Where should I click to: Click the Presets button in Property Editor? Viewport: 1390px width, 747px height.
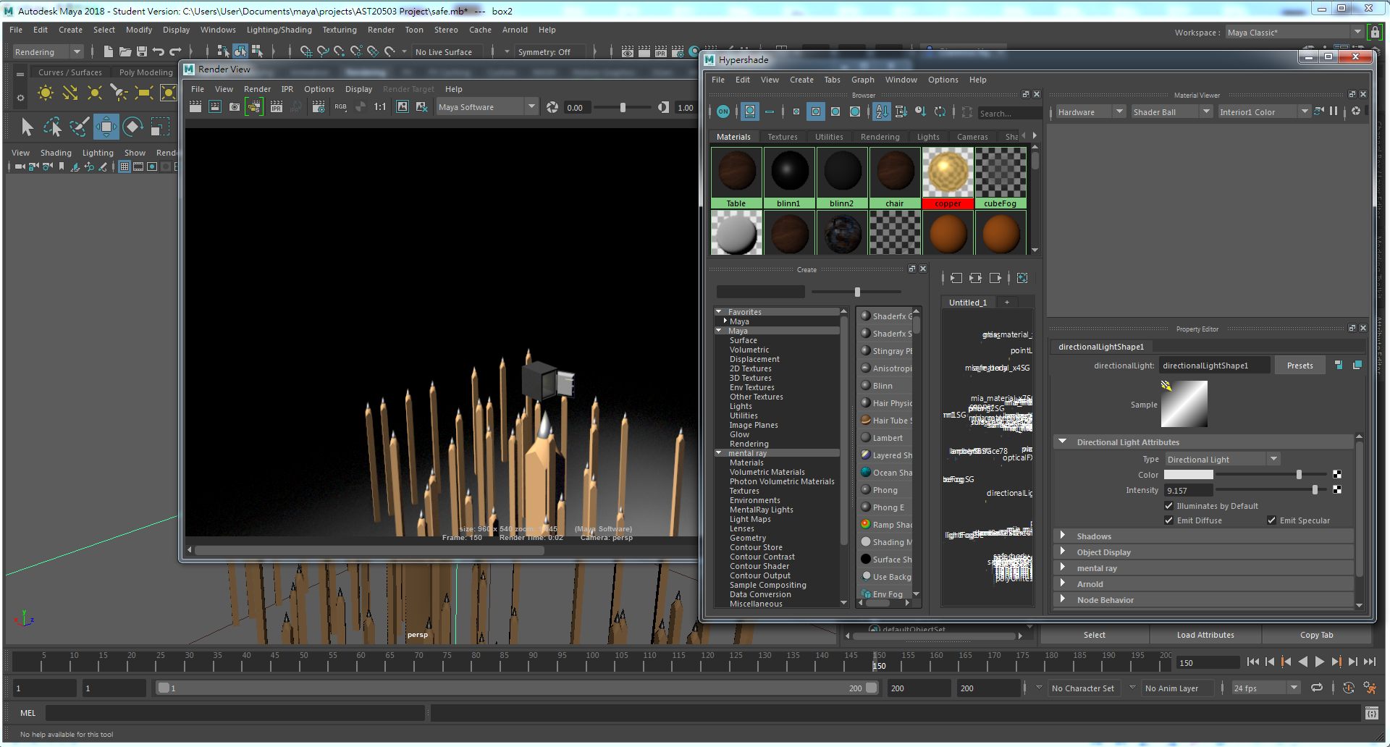(1300, 365)
